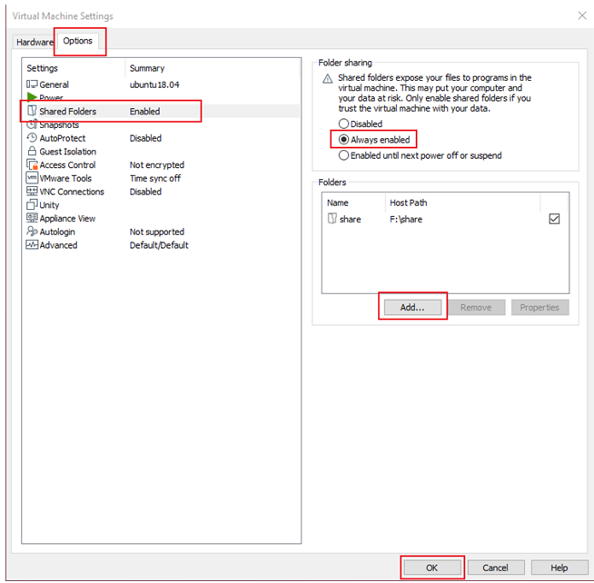Click the Remove folder button
The height and width of the screenshot is (583, 594).
pos(476,307)
